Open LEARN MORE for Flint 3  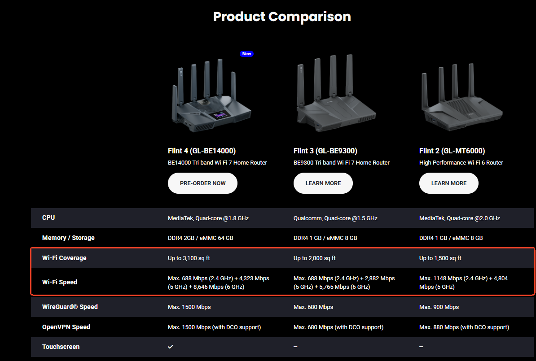323,183
